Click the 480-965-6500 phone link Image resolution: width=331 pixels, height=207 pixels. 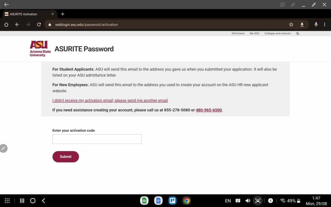208,110
